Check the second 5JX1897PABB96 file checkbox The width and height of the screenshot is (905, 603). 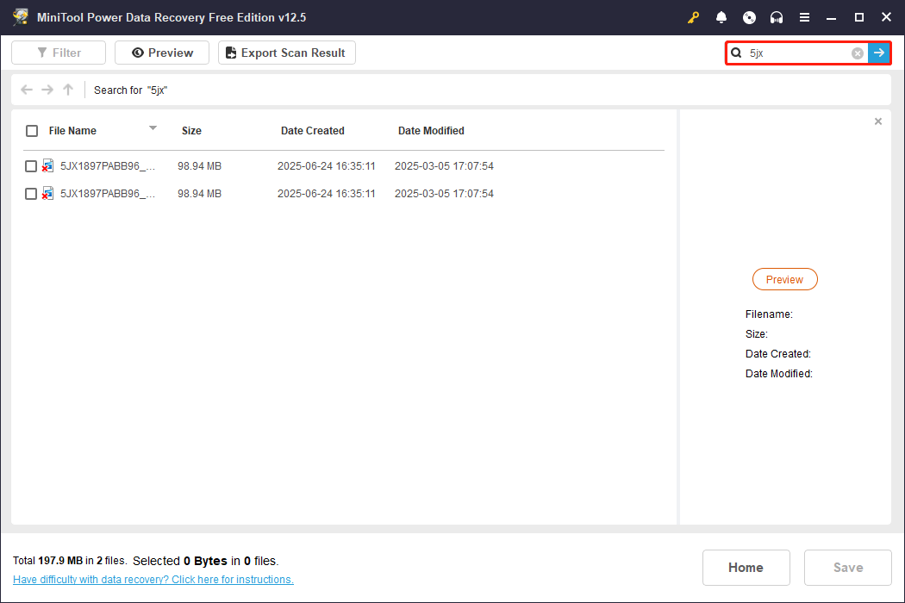click(30, 194)
